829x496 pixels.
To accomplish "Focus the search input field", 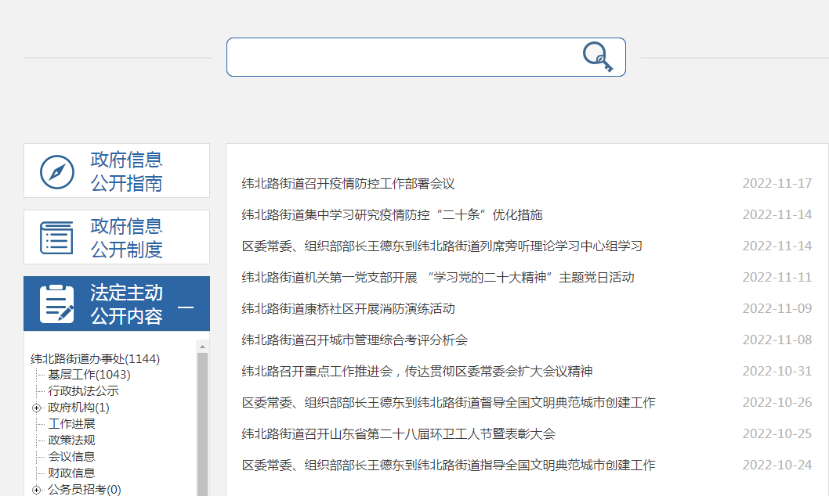I will pos(400,57).
